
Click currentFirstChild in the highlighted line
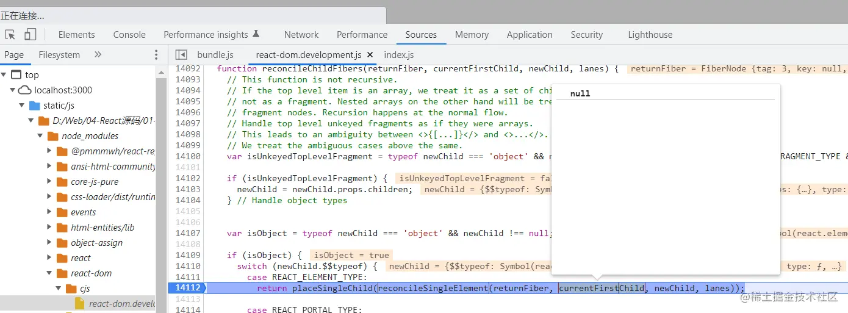(x=602, y=288)
